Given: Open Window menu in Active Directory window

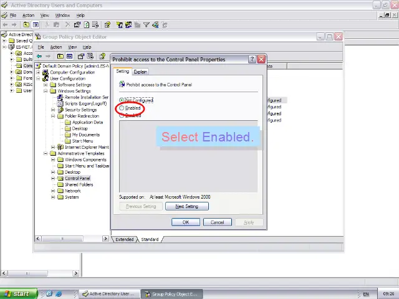Looking at the screenshot, I should tap(62, 15).
